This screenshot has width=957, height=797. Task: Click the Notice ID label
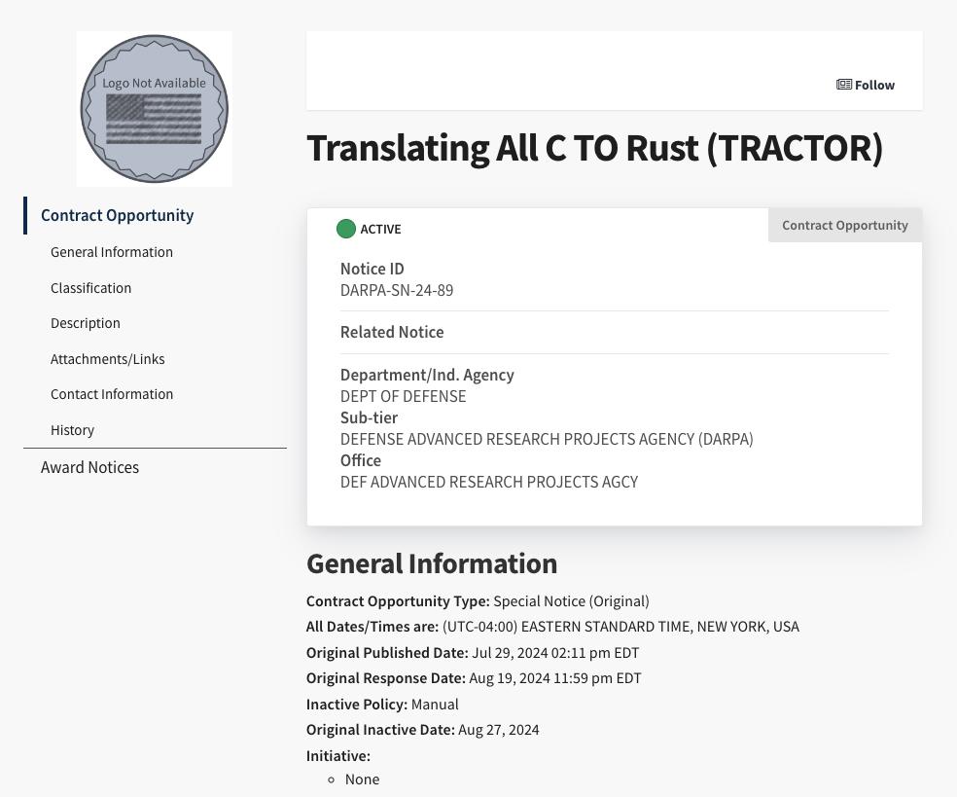click(372, 269)
